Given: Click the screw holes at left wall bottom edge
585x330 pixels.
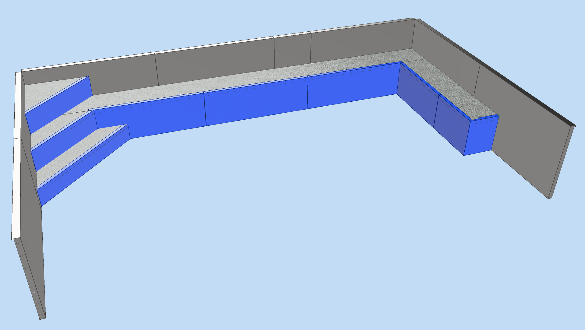Looking at the screenshot, I should click(30, 280).
